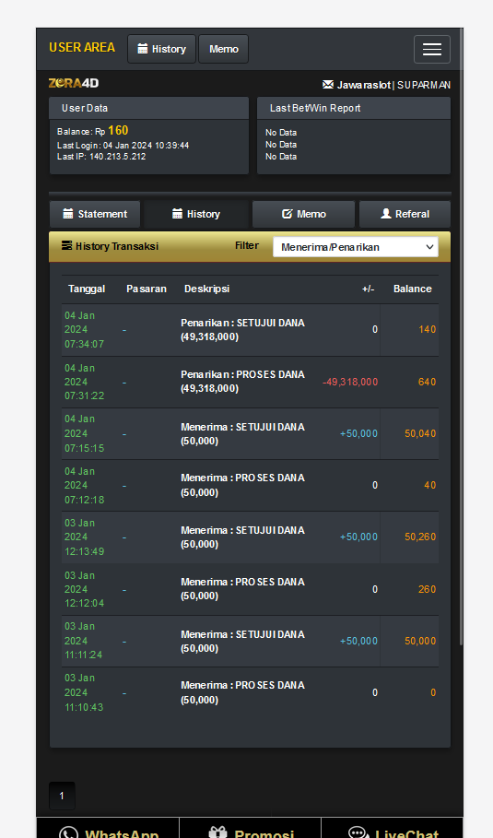Screen dimensions: 493x838
Task: Click the 03 Jan 2024 11:11:24 date
Action: [83, 641]
